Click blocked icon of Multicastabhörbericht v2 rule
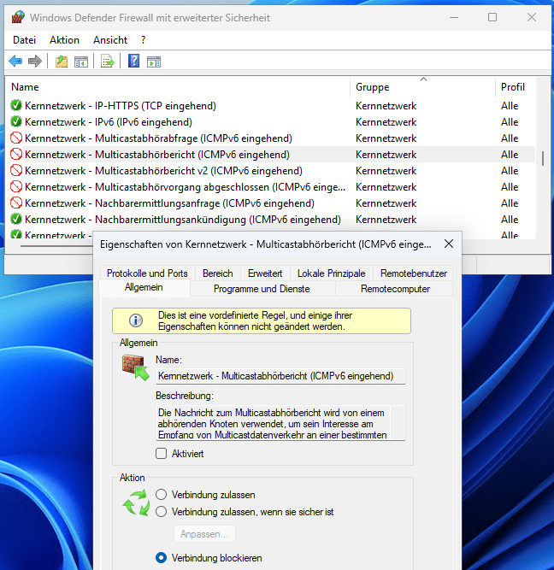554x570 pixels. point(16,170)
